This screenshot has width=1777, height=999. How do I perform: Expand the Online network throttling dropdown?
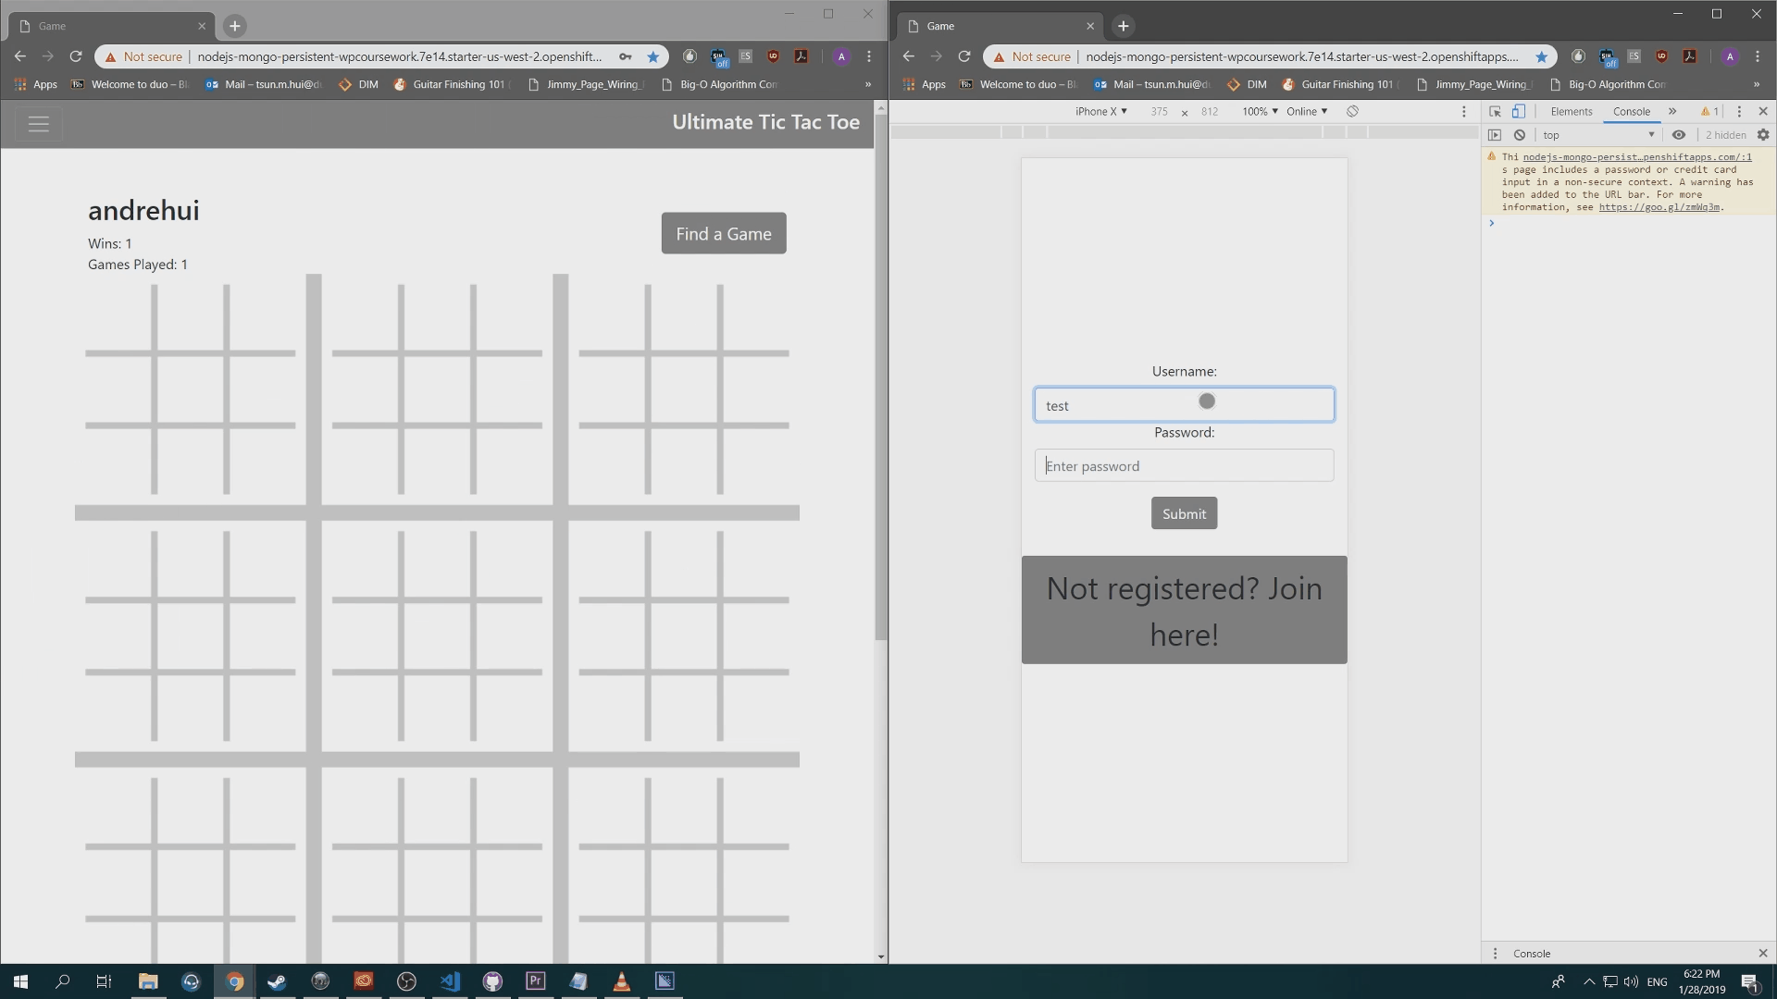tap(1306, 111)
